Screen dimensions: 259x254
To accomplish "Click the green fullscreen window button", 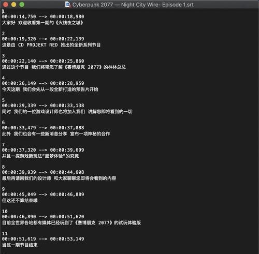I will click(22, 5).
